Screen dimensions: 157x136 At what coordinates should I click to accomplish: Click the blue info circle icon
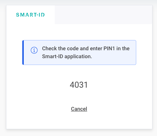pos(34,50)
